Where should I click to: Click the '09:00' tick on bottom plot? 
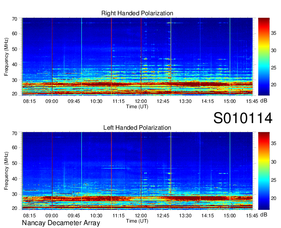[52, 216]
